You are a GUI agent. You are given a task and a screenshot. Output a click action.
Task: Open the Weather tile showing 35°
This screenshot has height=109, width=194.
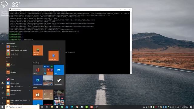pyautogui.click(x=48, y=94)
